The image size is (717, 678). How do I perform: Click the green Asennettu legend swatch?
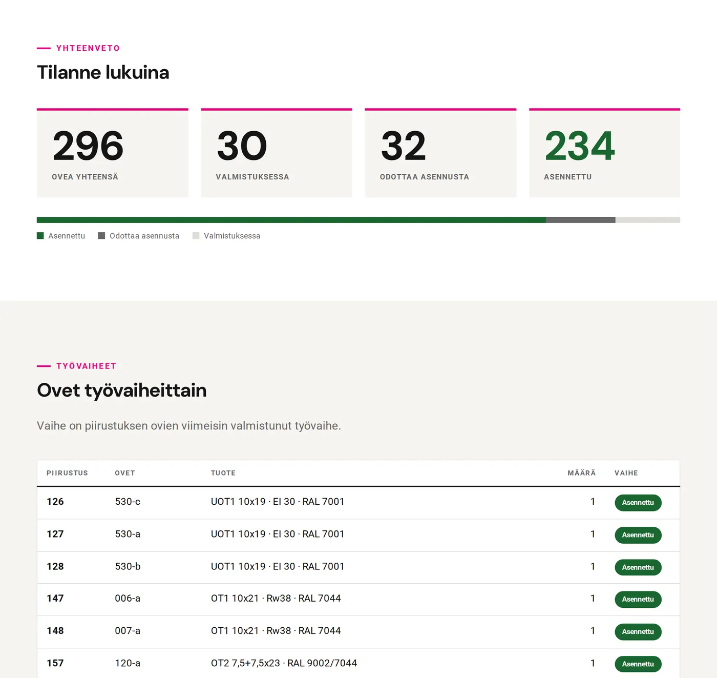40,236
